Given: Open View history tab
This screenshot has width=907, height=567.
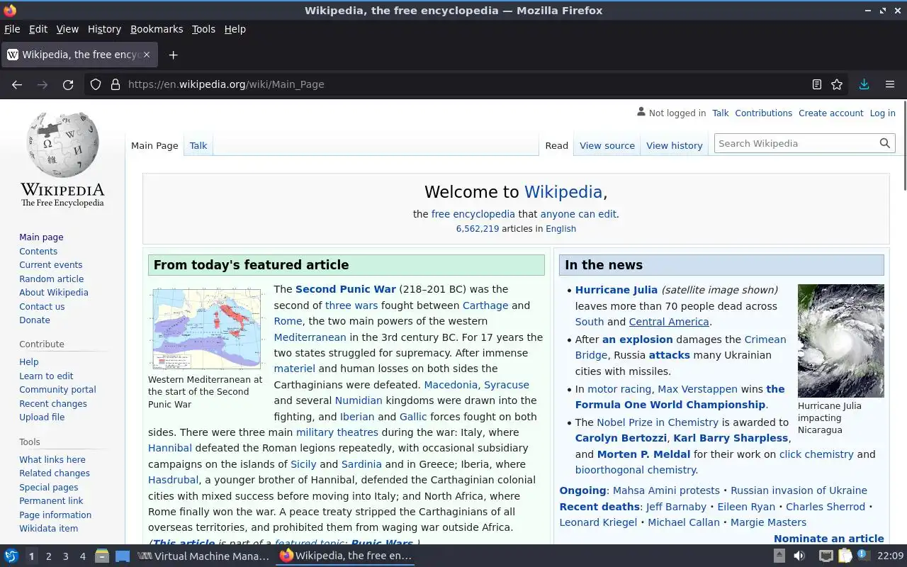Looking at the screenshot, I should point(675,145).
